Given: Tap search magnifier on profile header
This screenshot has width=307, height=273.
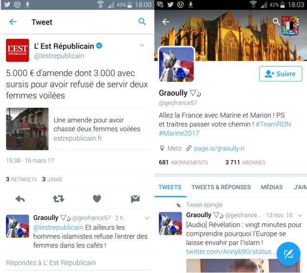Looking at the screenshot, I should [x=276, y=21].
